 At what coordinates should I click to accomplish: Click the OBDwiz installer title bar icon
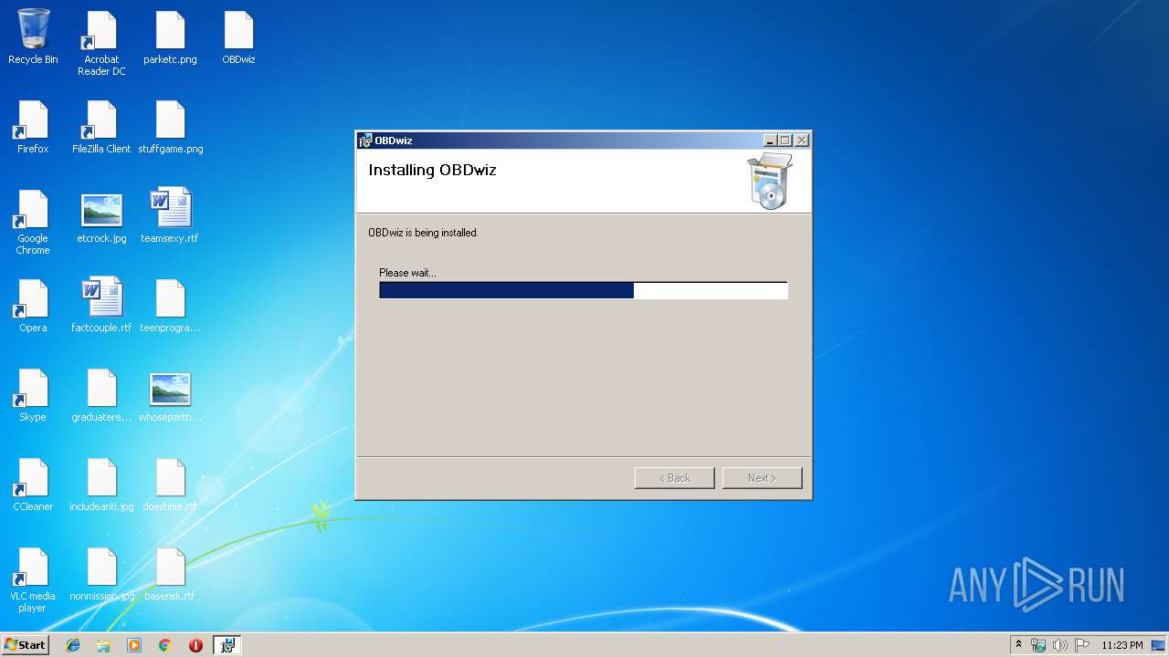366,141
